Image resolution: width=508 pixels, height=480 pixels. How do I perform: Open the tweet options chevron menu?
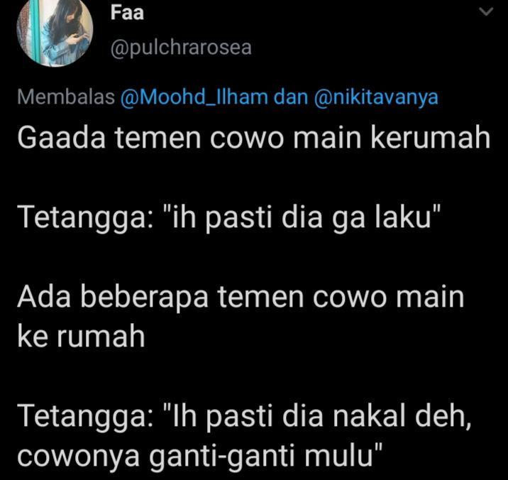486,12
